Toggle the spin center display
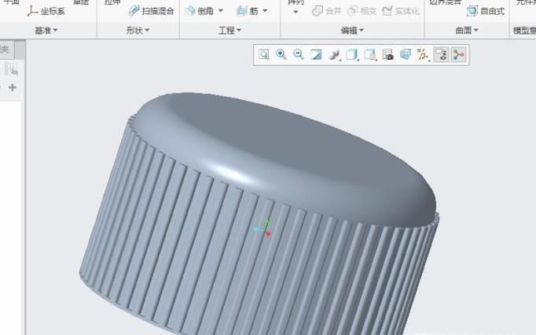Screen dimensions: 536x335 coord(458,54)
